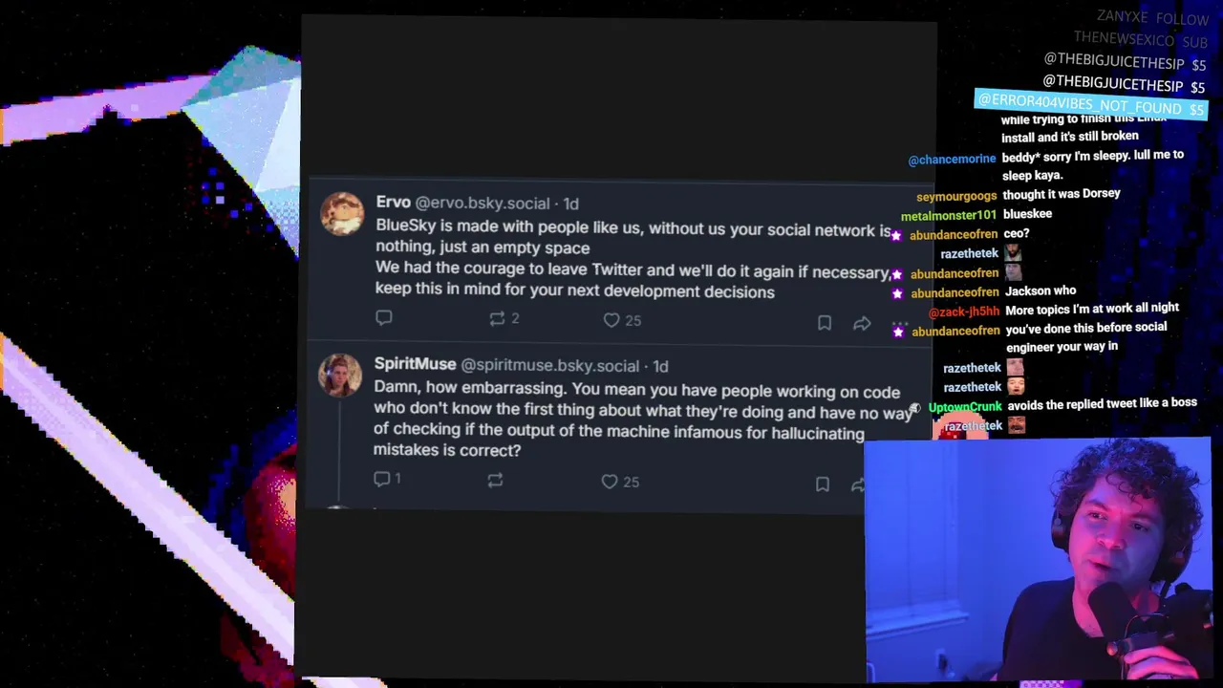Viewport: 1223px width, 688px height.
Task: Open 1d timestamp on Ervo's post
Action: 570,204
